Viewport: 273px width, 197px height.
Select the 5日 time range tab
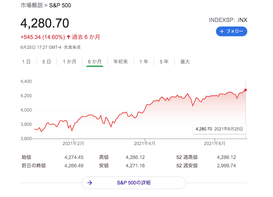tap(47, 62)
